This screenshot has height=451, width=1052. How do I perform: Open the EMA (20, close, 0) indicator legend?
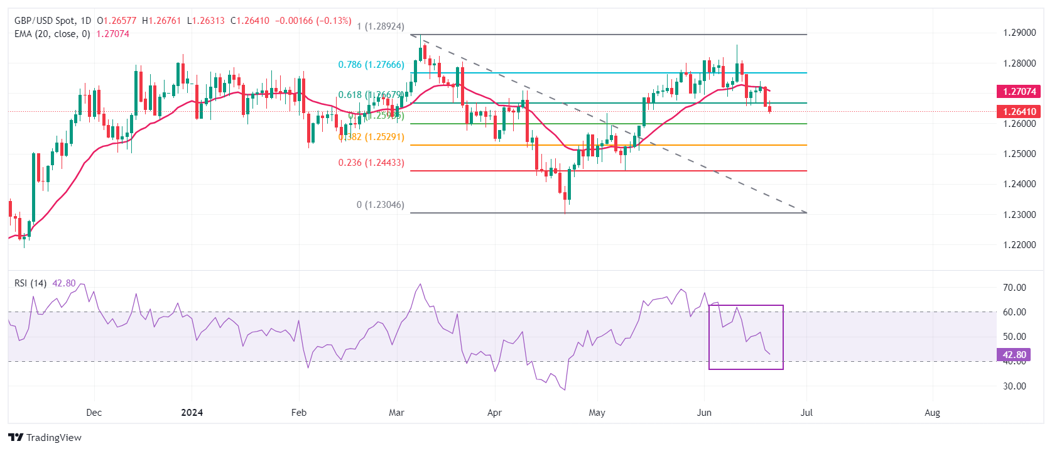(52, 34)
